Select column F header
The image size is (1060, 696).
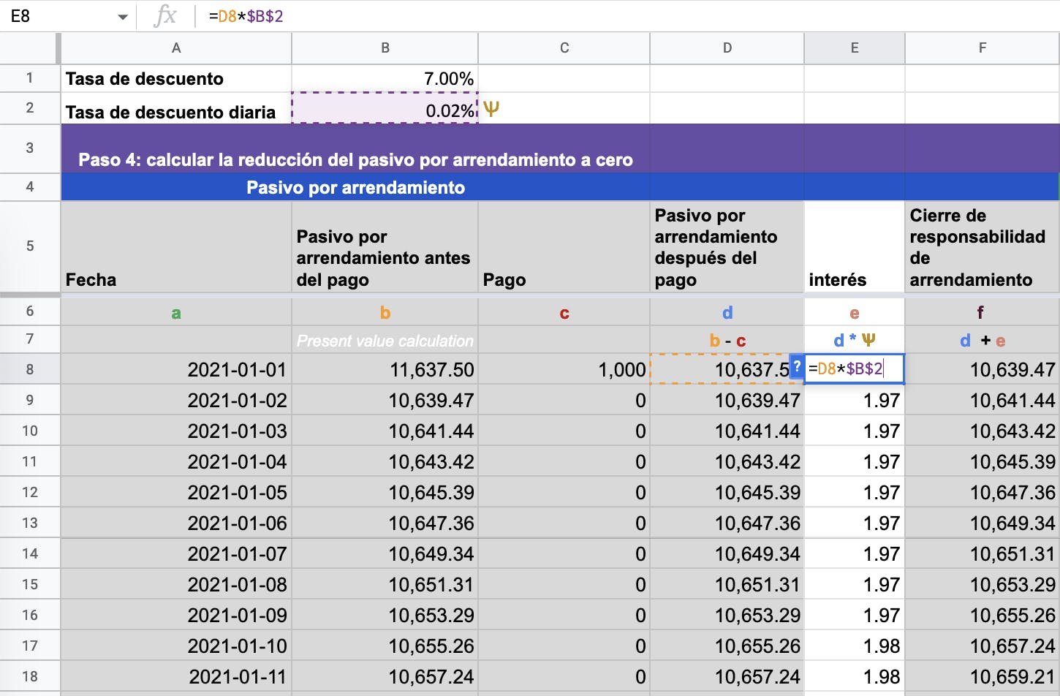983,48
